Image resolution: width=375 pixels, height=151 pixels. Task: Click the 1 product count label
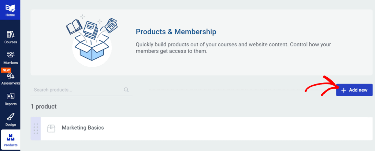[44, 107]
